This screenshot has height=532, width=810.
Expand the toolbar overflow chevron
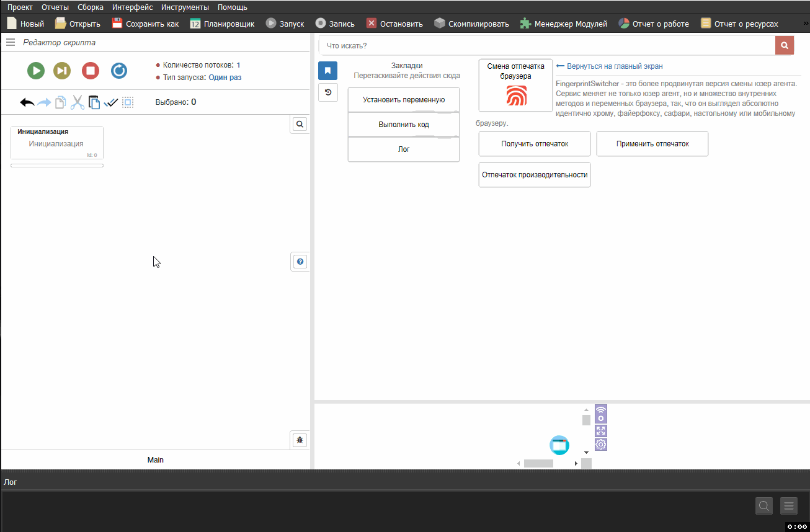point(804,24)
